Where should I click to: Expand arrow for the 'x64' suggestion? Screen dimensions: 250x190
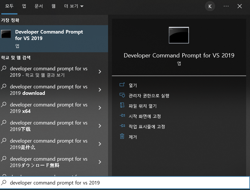(100, 108)
